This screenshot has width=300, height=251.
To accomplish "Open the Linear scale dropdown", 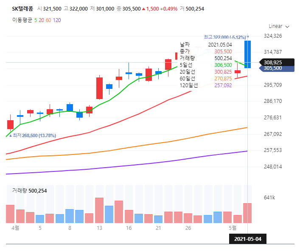I will click(279, 26).
